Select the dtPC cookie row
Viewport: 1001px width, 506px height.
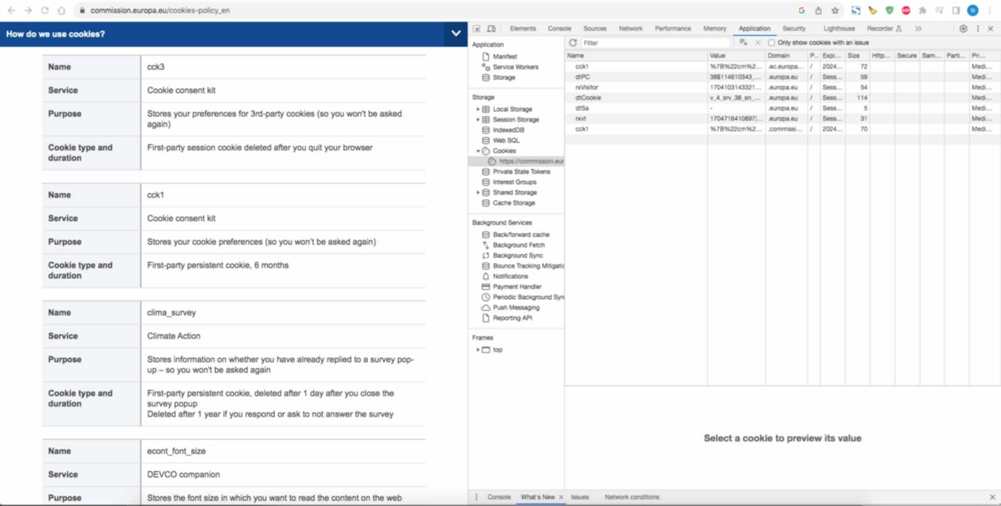[x=783, y=77]
